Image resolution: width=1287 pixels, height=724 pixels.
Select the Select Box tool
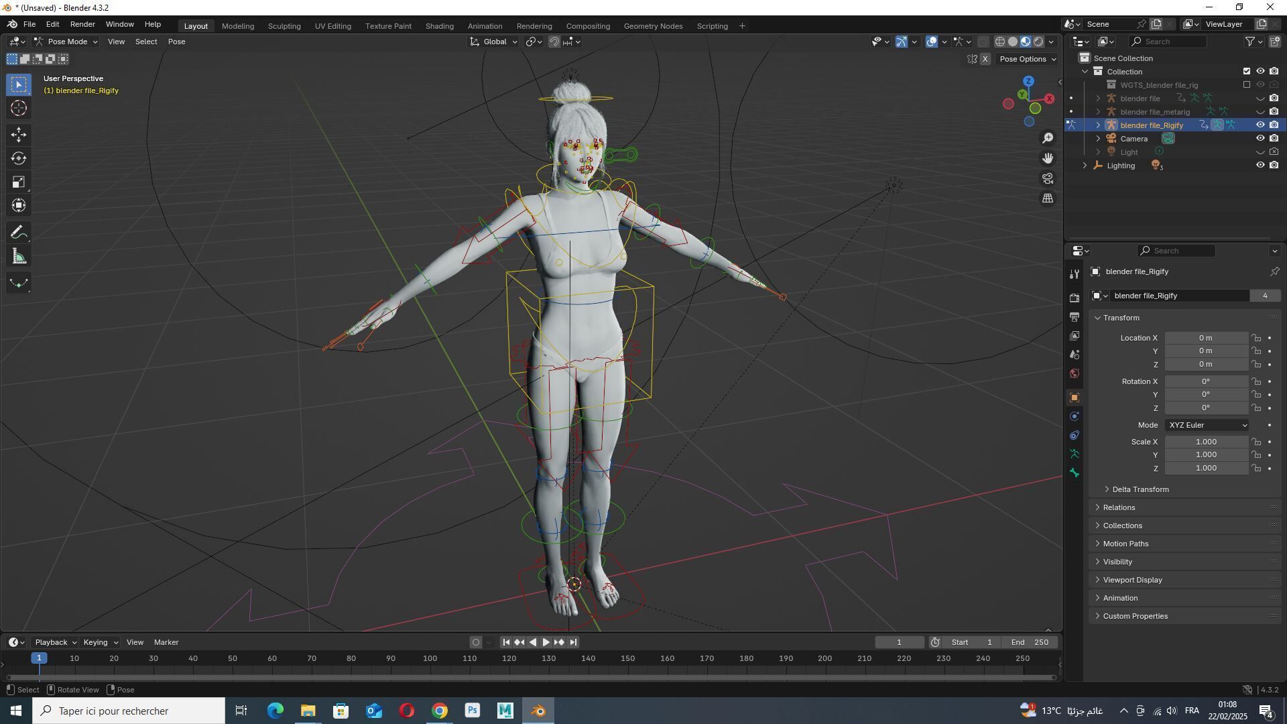click(x=19, y=84)
